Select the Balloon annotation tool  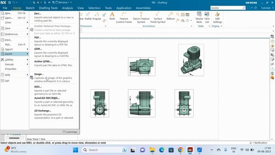(171, 16)
